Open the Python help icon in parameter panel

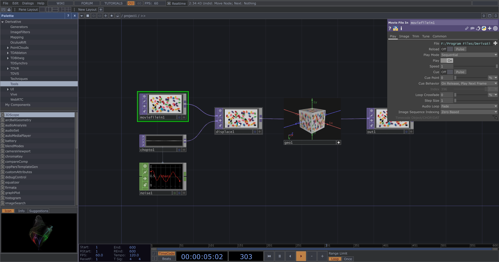(x=395, y=29)
